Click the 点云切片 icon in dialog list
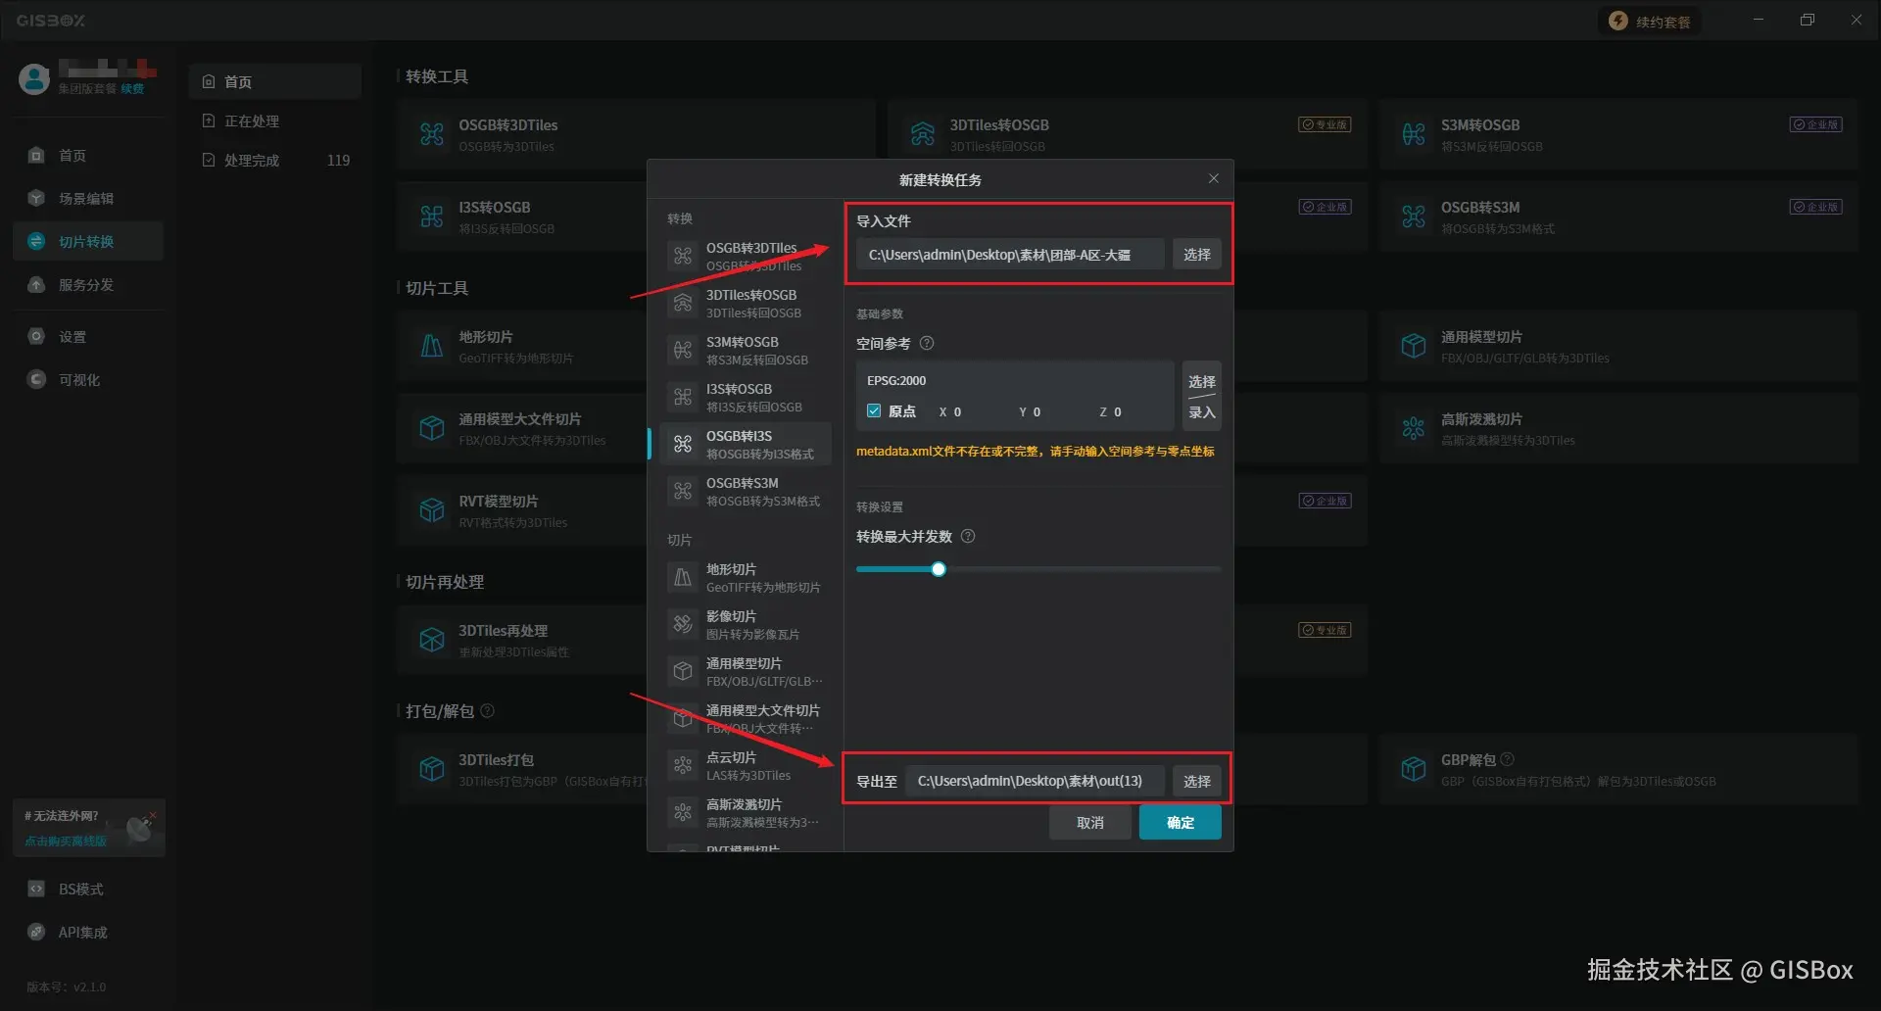Screen dimensions: 1881x1011 pos(683,765)
